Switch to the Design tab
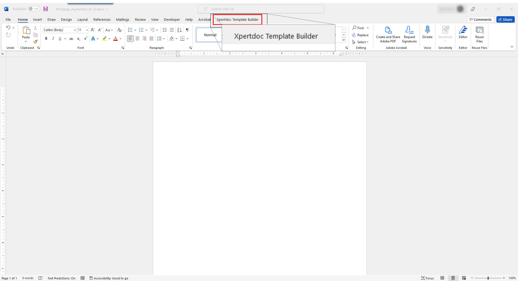Image resolution: width=518 pixels, height=281 pixels. [x=66, y=19]
